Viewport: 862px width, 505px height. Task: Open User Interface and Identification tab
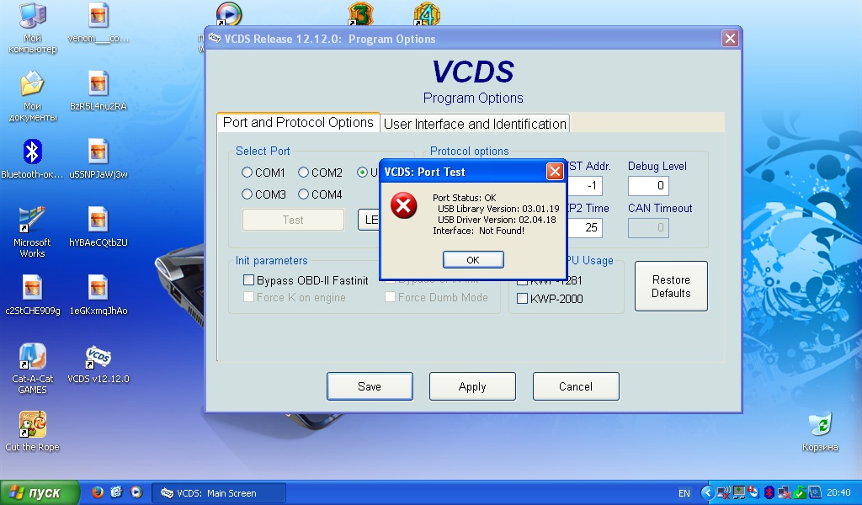tap(475, 124)
